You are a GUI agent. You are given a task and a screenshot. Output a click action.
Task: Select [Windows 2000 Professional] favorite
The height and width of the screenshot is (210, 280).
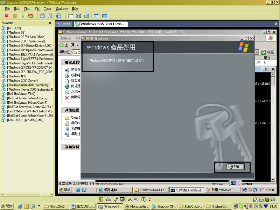click(26, 41)
